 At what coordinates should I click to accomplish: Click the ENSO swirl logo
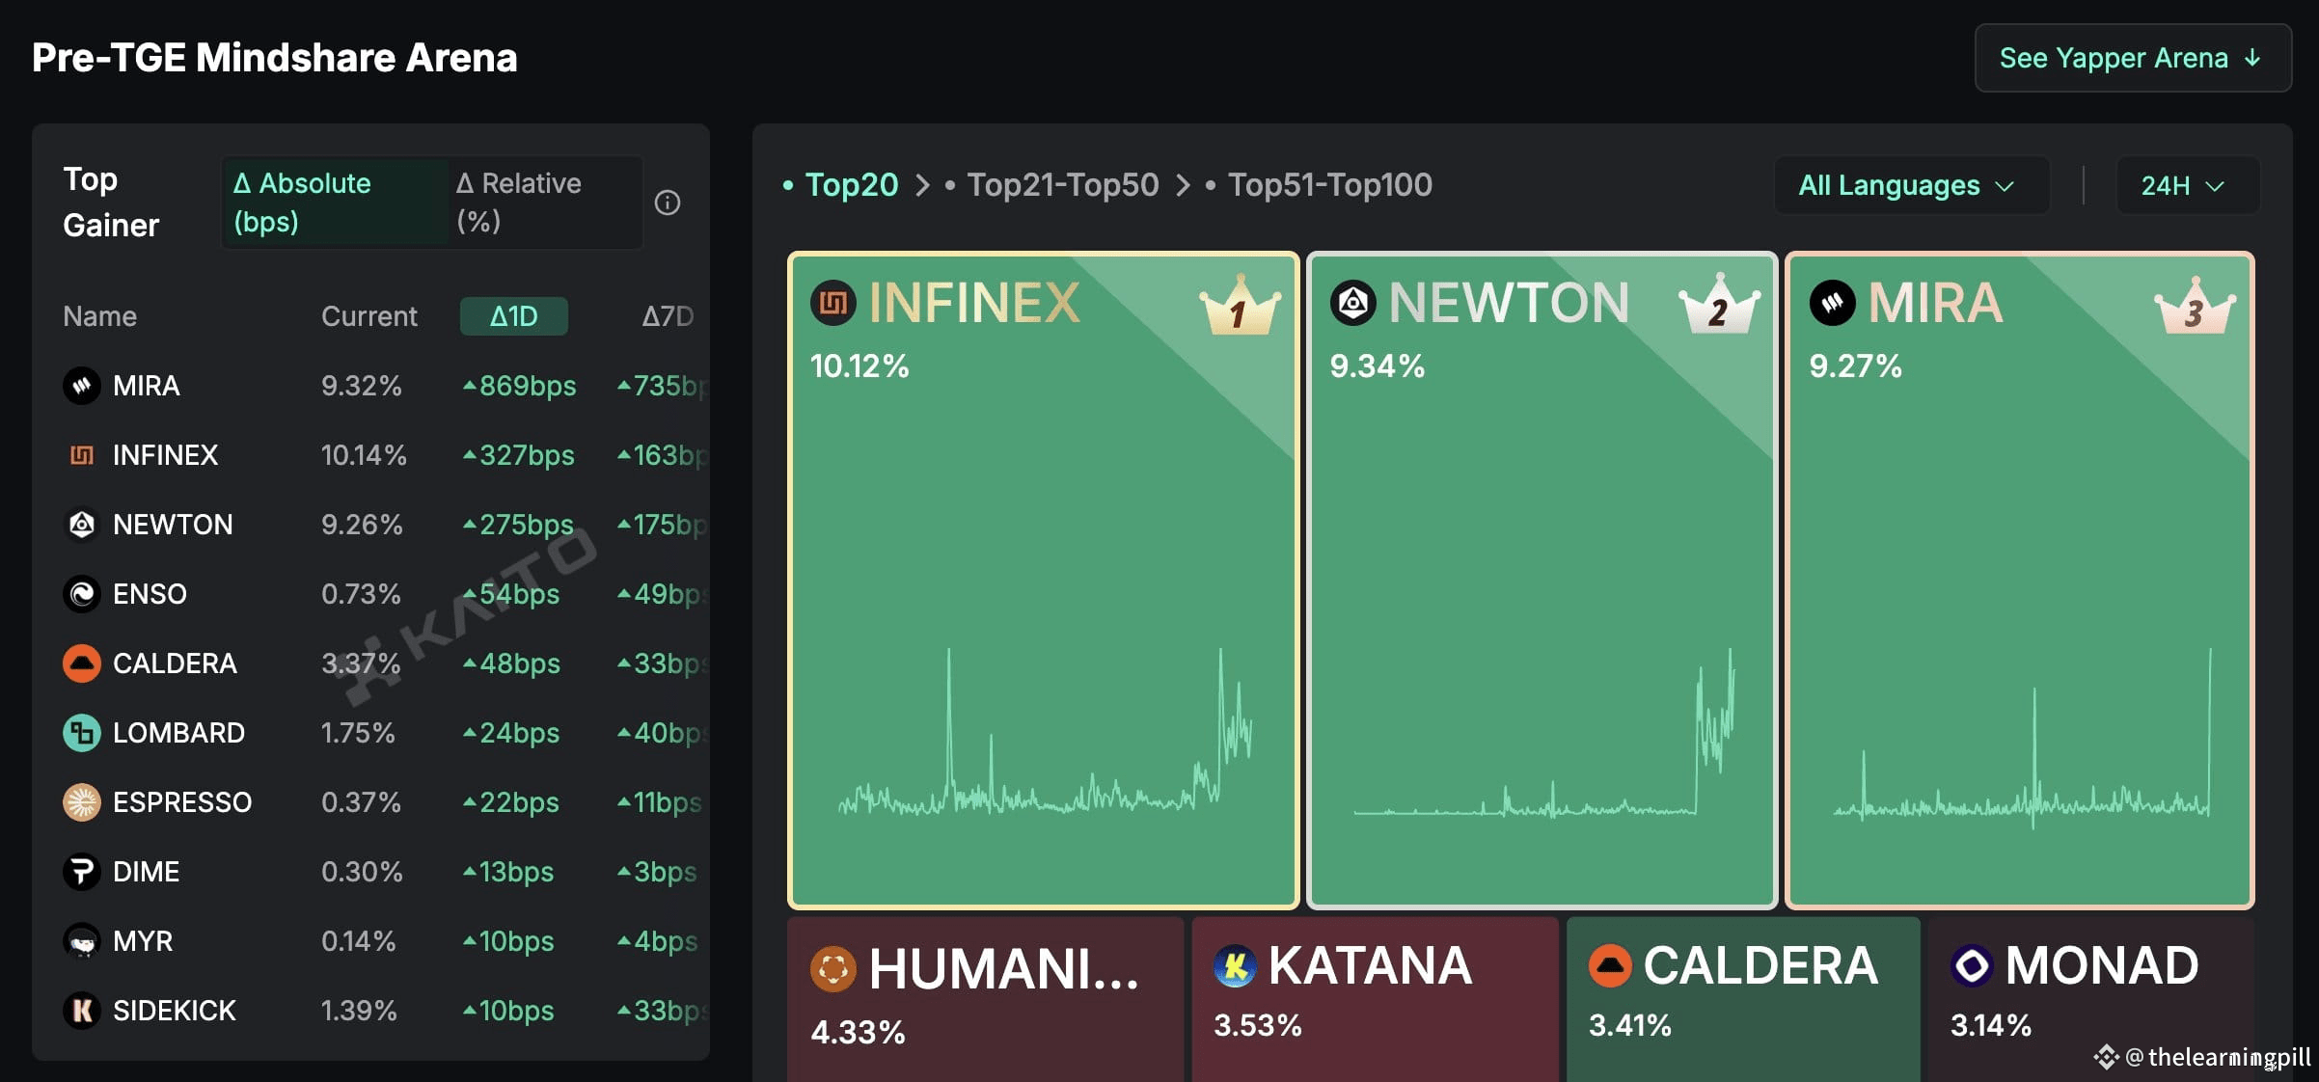tap(82, 594)
